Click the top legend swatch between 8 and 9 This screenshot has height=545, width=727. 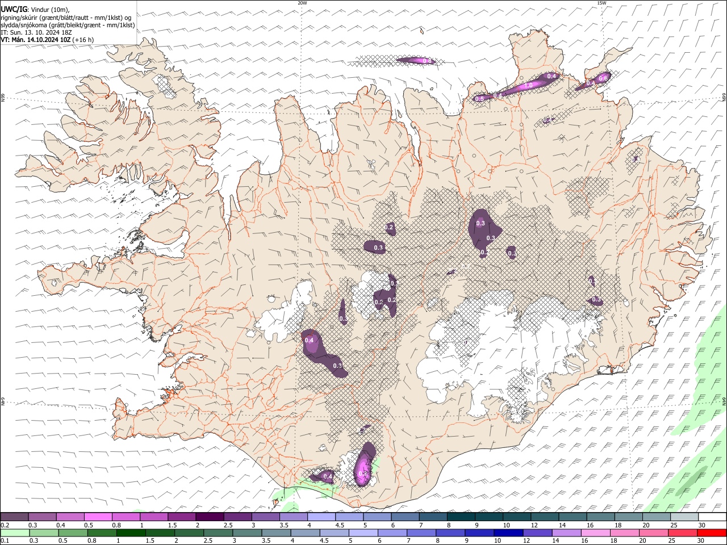pyautogui.click(x=461, y=517)
